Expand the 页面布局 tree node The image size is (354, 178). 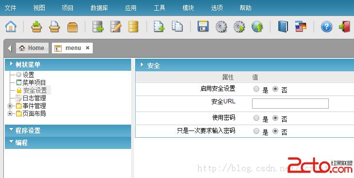(x=10, y=113)
